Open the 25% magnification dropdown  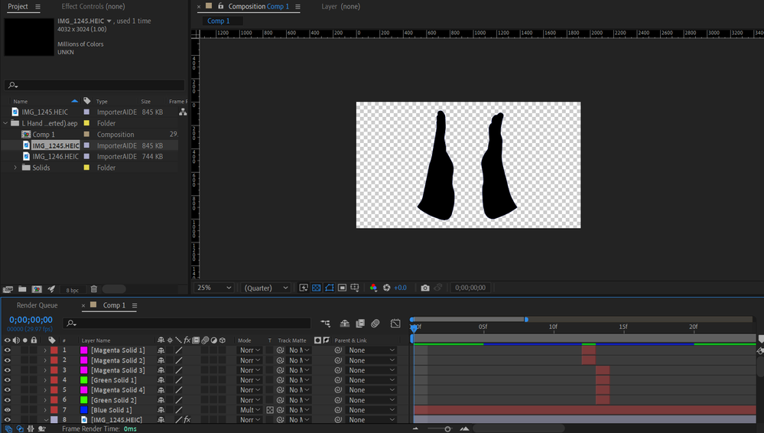click(214, 288)
